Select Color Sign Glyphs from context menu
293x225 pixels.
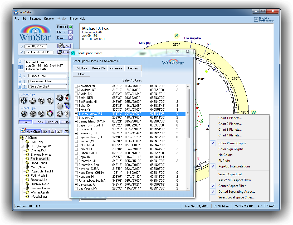pyautogui.click(x=231, y=149)
